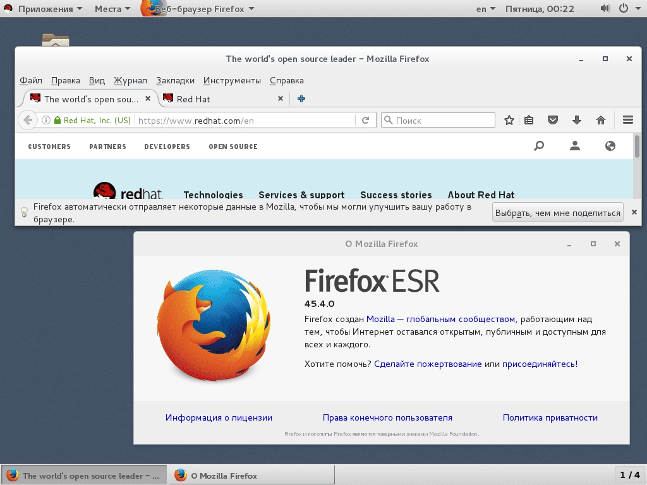647x485 pixels.
Task: Open 'Права конечного пользователя' link
Action: [387, 417]
